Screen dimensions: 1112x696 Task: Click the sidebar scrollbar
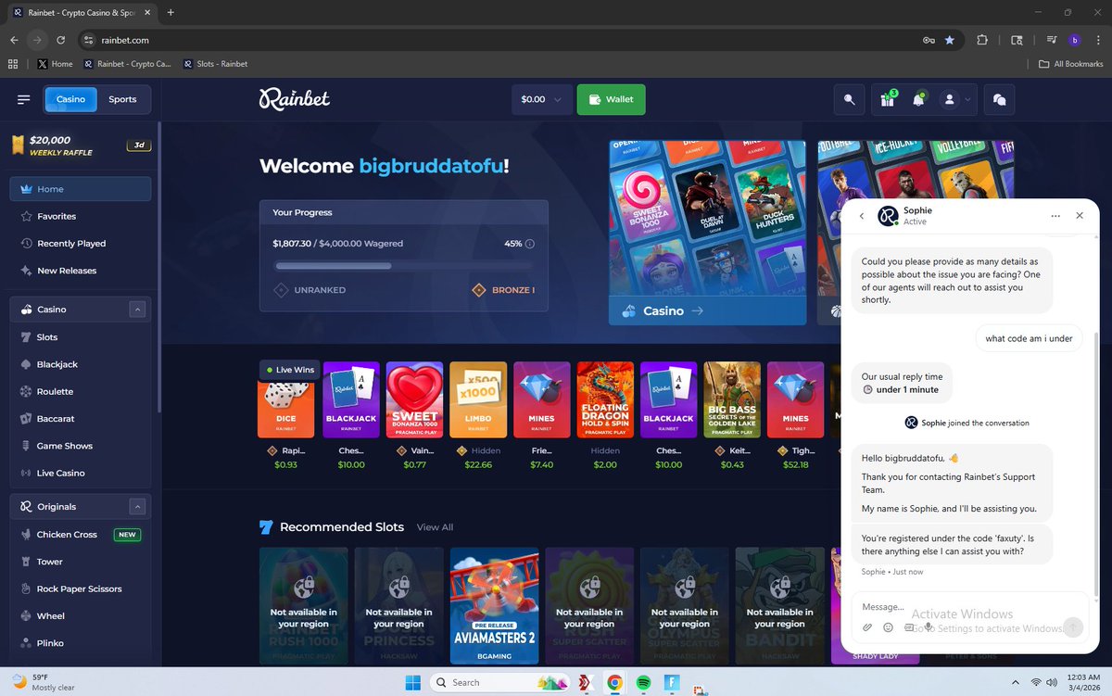[x=159, y=269]
